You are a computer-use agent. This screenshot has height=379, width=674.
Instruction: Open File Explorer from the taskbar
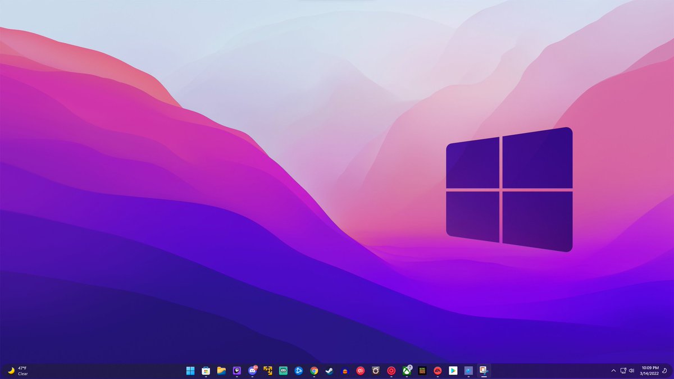[x=221, y=371]
